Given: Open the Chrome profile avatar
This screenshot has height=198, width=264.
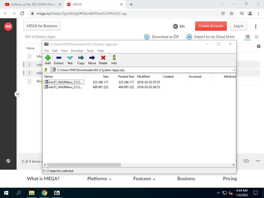Looking at the screenshot, I should pos(250,13).
